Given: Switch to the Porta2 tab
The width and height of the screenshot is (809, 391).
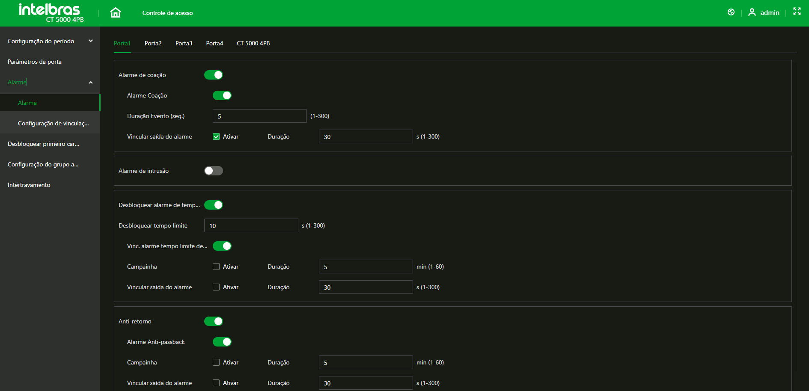Looking at the screenshot, I should tap(153, 43).
